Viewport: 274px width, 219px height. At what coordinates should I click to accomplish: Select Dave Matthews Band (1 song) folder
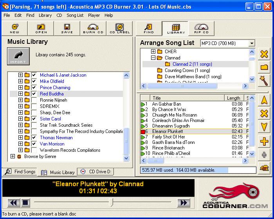point(193,77)
